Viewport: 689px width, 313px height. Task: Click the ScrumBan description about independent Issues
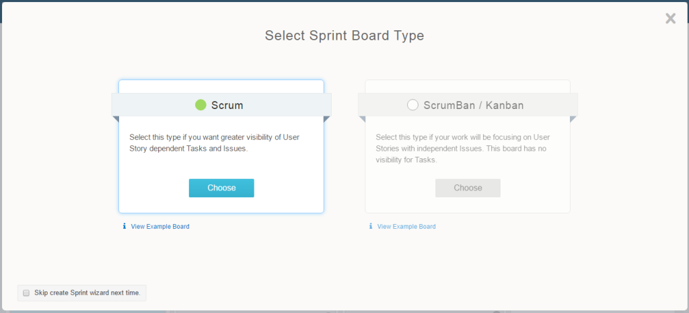467,149
